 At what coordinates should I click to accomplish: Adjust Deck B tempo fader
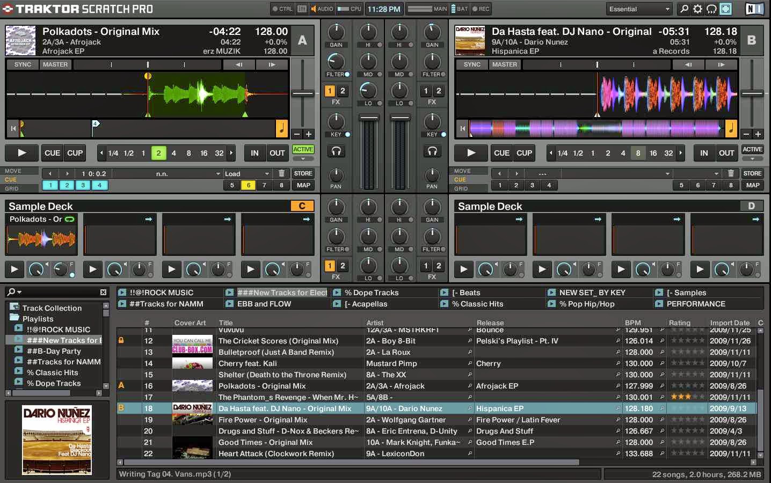(x=752, y=93)
